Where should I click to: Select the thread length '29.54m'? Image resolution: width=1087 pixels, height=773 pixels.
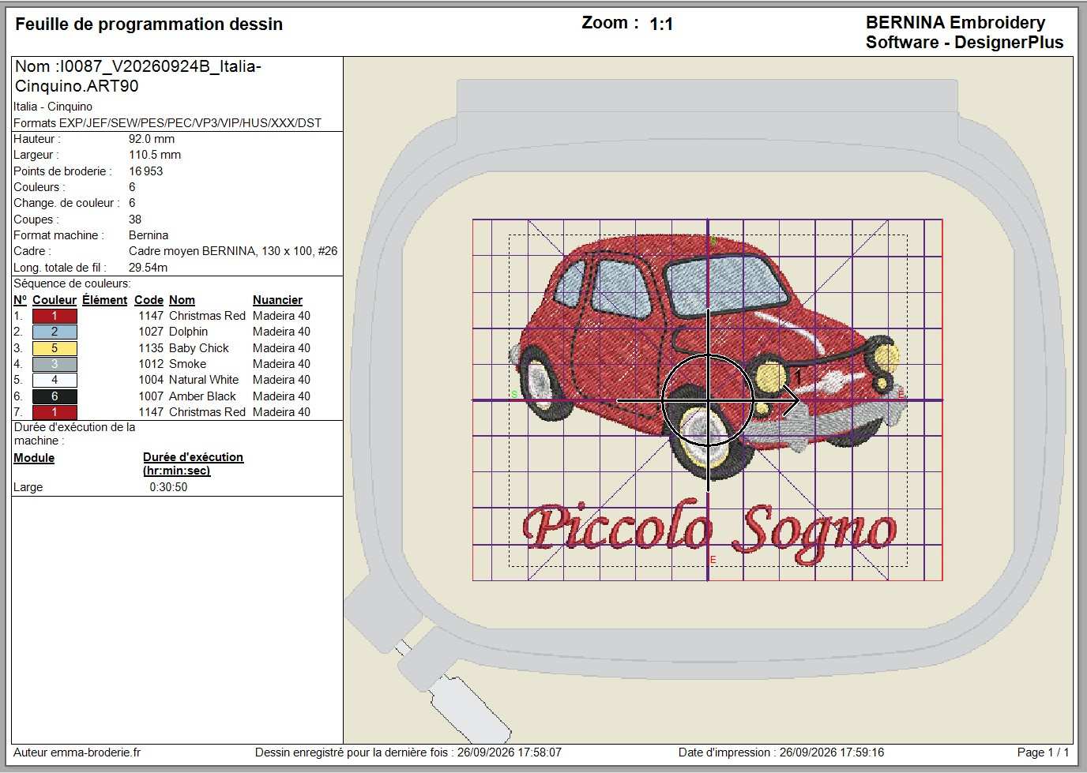point(149,268)
